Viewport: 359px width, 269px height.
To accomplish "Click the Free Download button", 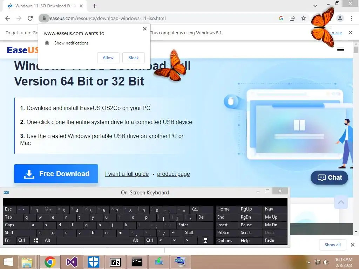I will (x=56, y=174).
